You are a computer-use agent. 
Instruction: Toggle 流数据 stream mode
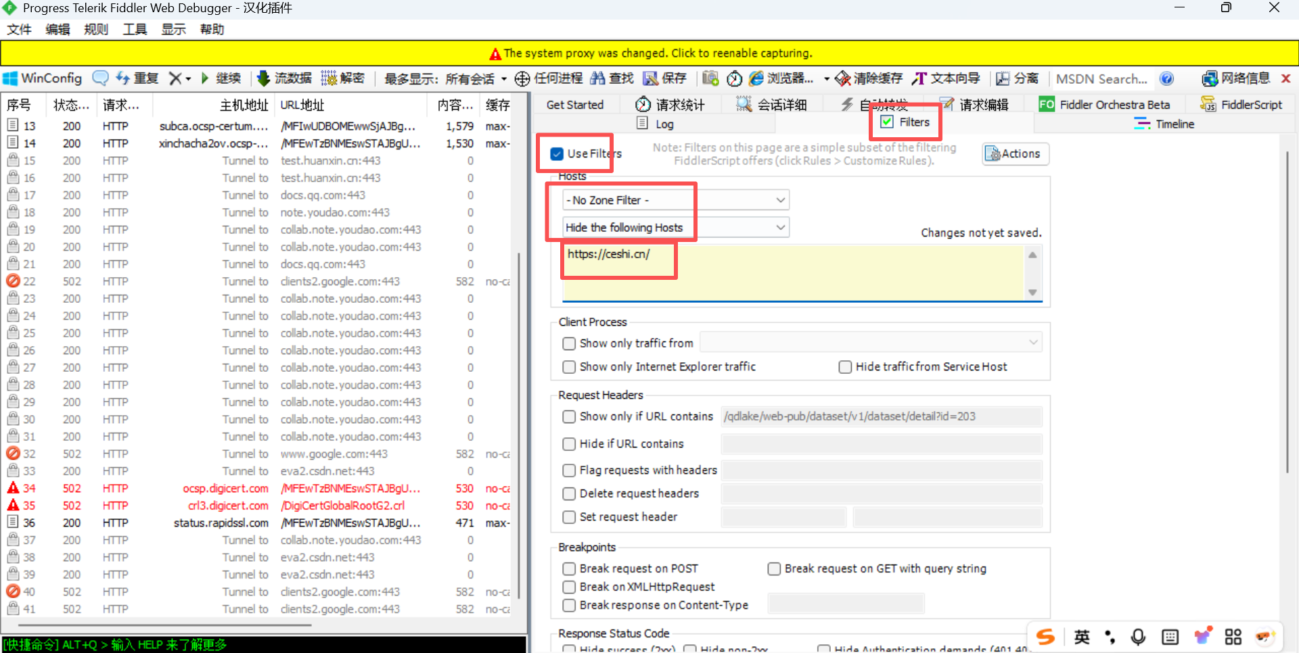tap(284, 78)
